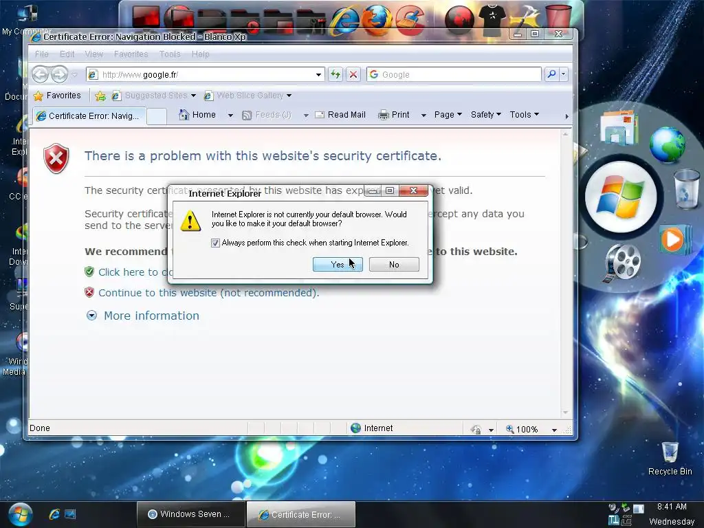Image resolution: width=704 pixels, height=528 pixels.
Task: Open the Favorites menu
Action: 131,54
